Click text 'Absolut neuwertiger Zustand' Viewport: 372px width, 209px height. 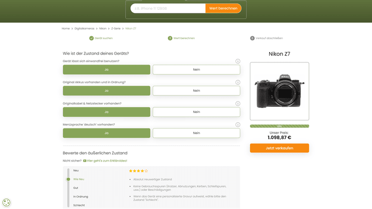tap(152, 180)
